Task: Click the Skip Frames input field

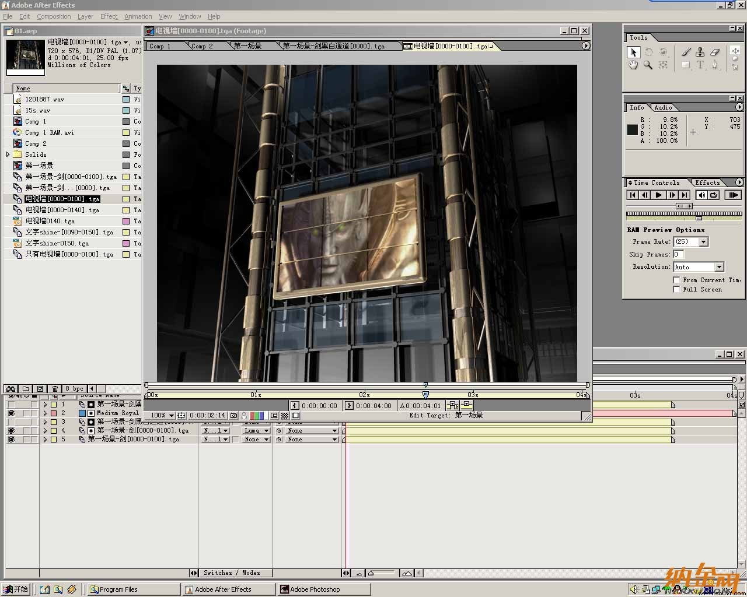Action: [678, 254]
